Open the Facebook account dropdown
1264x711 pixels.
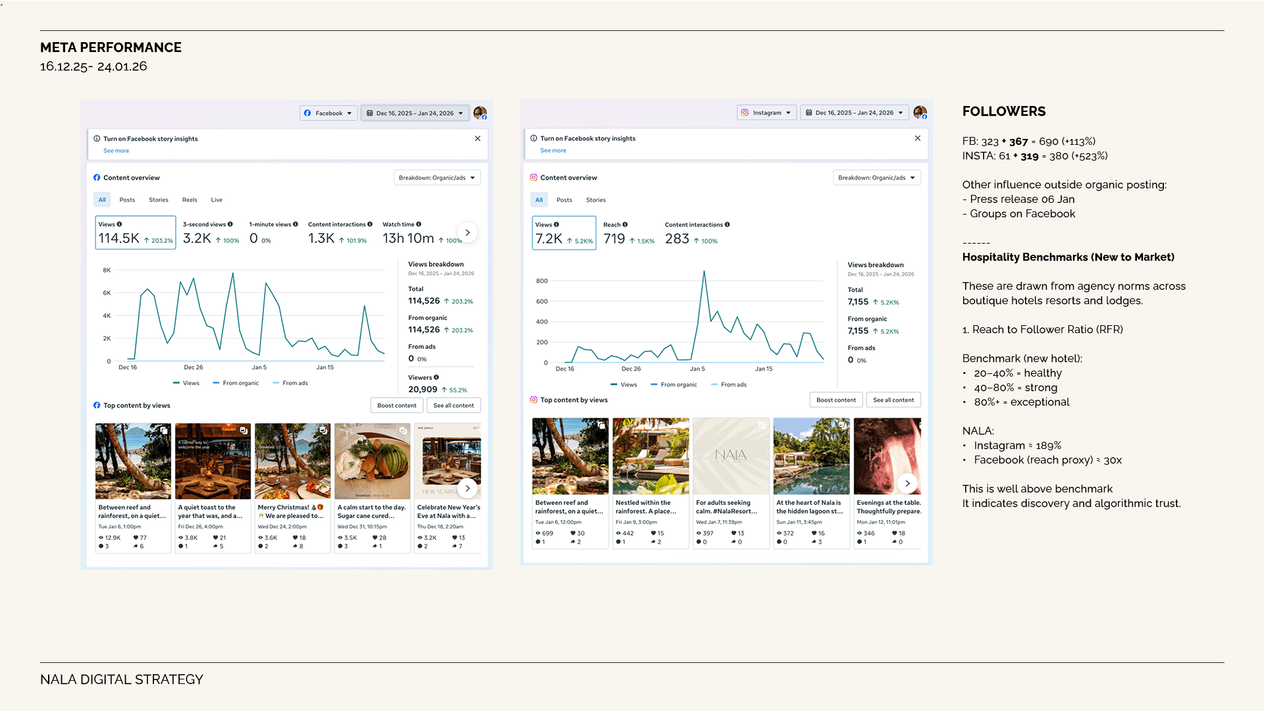point(328,113)
